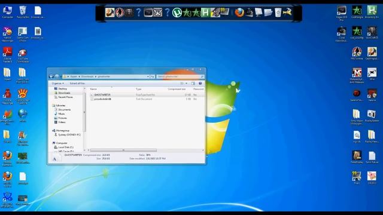Open the Recycle Bin icon in the dock
The image size is (383, 215).
278,12
